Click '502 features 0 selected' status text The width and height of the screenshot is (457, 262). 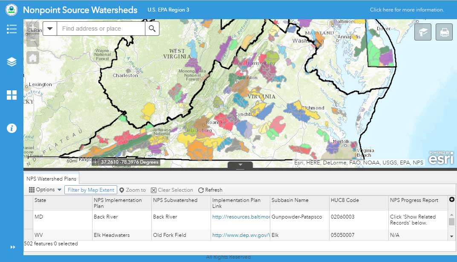pos(51,244)
